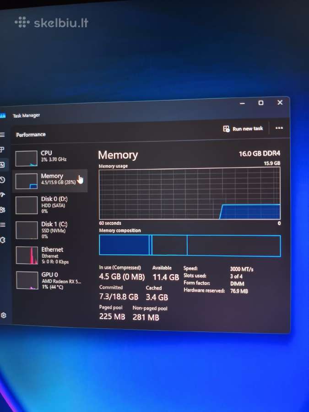Open the App history clock icon
This screenshot has height=412, width=309.
[x=2, y=180]
